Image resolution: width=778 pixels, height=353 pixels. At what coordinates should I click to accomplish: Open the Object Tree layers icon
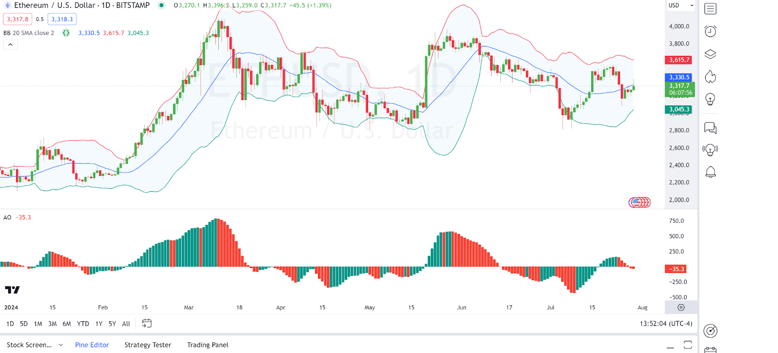(x=710, y=54)
